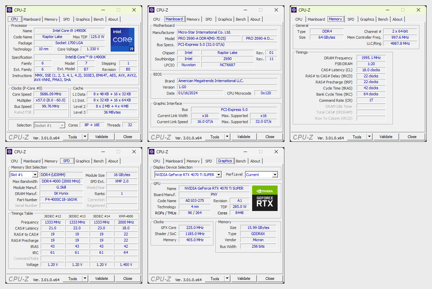This screenshot has height=289, width=432.
Task: Switch to Bench tab in CPU window
Action: coord(99,19)
